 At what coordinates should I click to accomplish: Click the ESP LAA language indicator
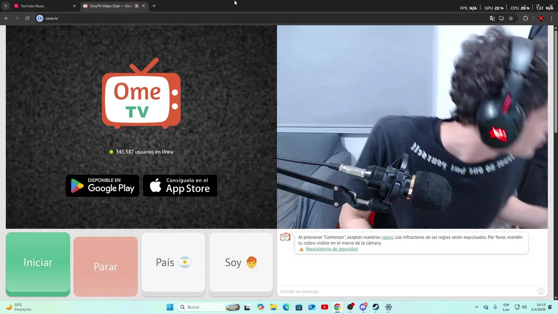pos(506,307)
